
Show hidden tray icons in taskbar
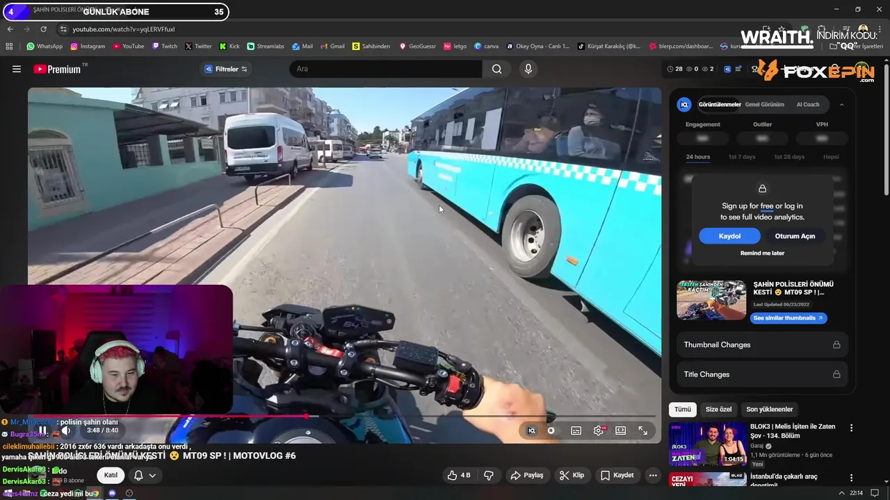(841, 493)
